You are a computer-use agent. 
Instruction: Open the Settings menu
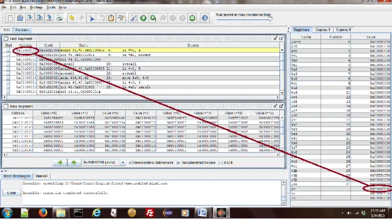pyautogui.click(x=36, y=7)
